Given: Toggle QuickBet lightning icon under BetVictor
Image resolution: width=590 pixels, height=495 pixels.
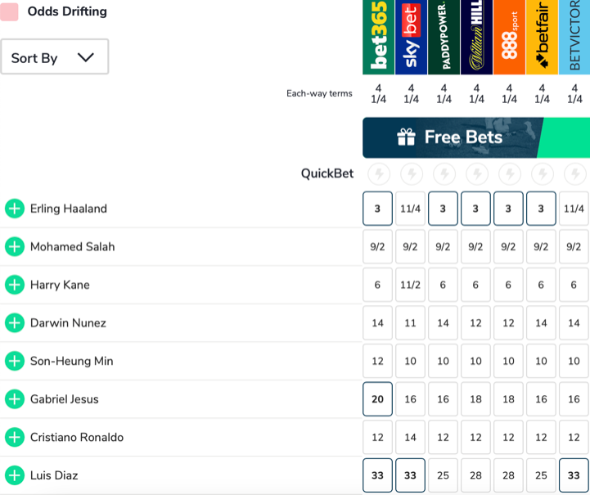Looking at the screenshot, I should (x=574, y=173).
